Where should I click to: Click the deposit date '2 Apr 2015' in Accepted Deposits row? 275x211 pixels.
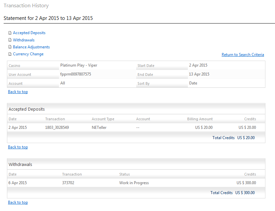pos(18,128)
